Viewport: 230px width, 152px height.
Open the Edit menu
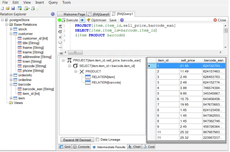tap(15, 3)
